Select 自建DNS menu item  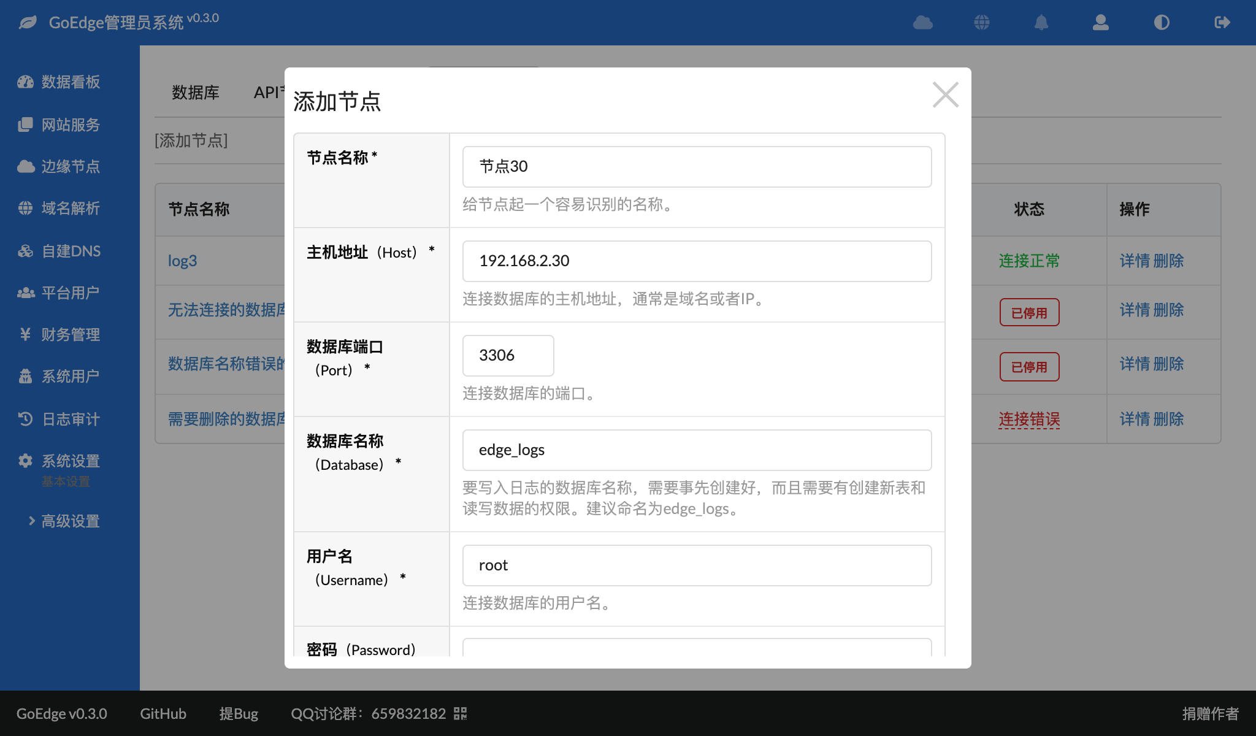point(71,251)
